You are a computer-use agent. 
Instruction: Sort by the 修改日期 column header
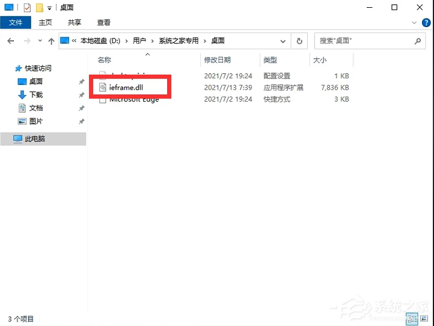[x=217, y=60]
